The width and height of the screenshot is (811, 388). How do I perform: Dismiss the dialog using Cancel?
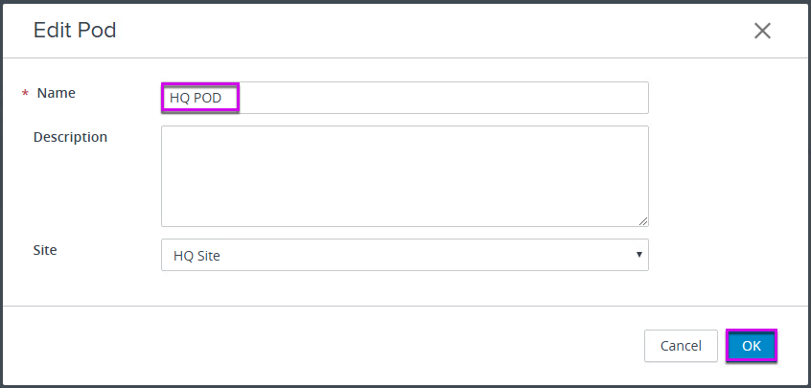point(681,346)
